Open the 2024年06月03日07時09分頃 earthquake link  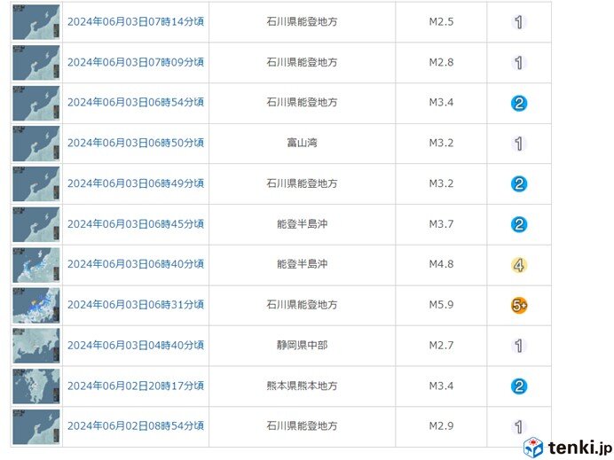tap(136, 62)
